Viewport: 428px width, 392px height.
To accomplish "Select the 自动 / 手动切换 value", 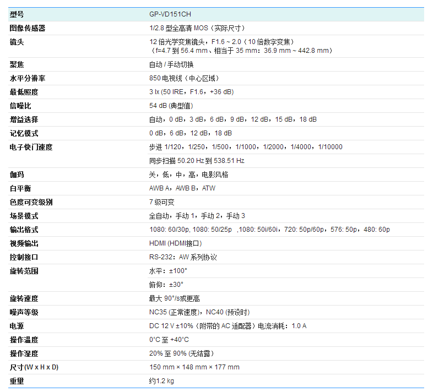I will pyautogui.click(x=171, y=64).
